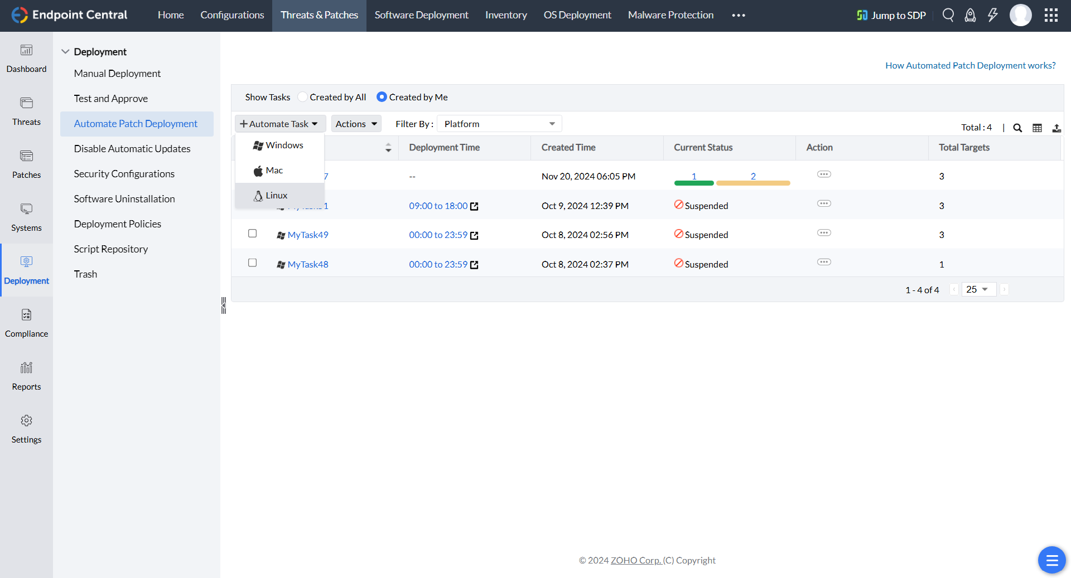
Task: Tick the checkbox for MyTask49
Action: pos(253,234)
